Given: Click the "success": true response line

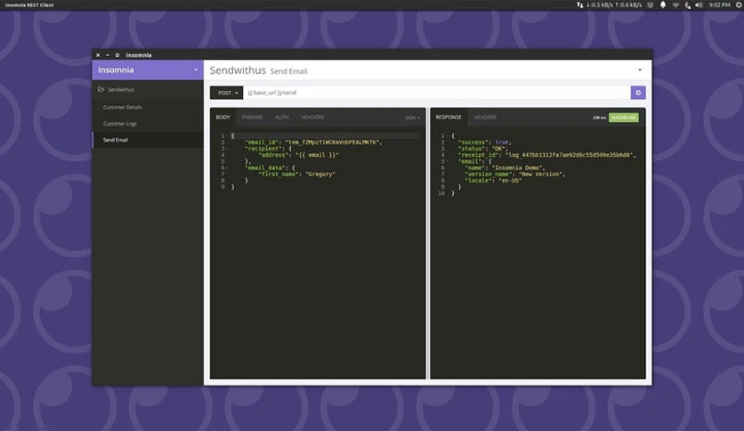Looking at the screenshot, I should [x=484, y=142].
